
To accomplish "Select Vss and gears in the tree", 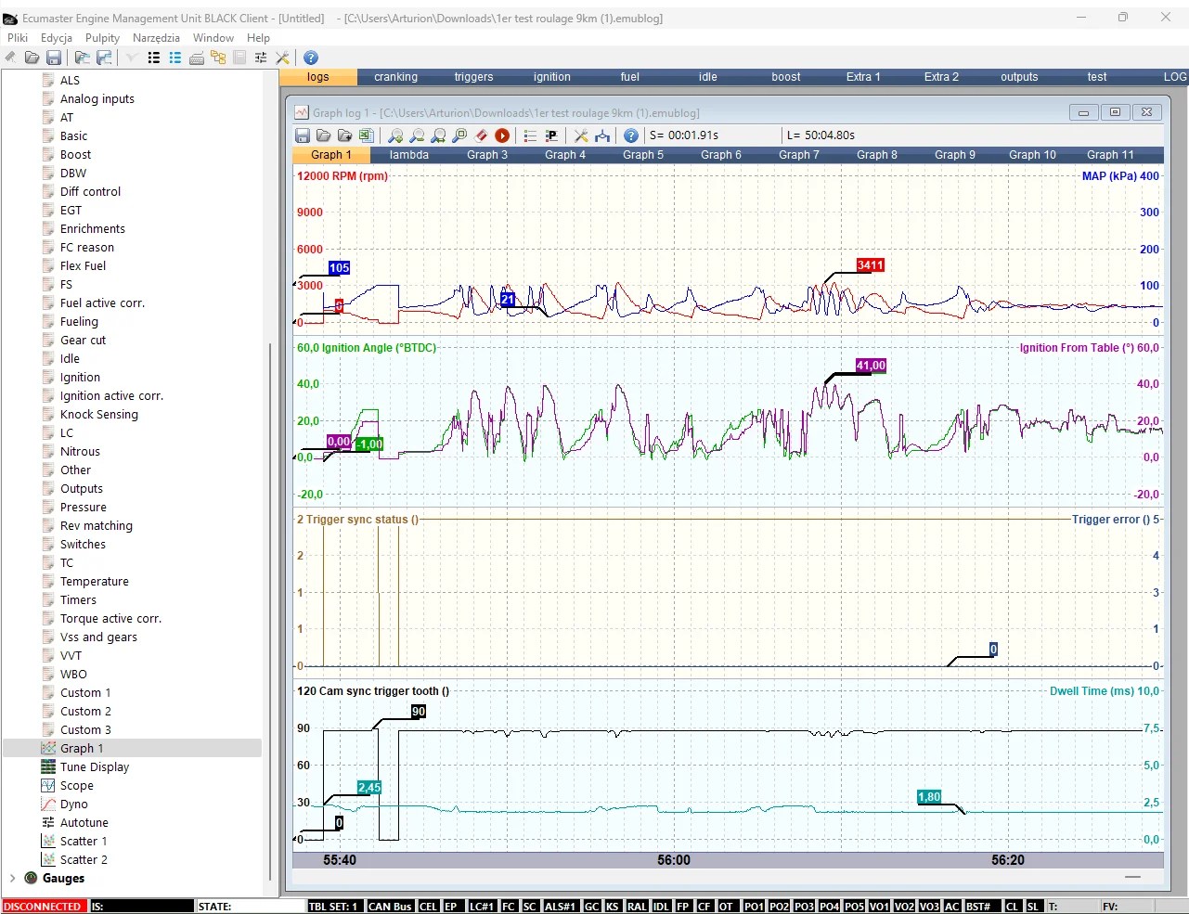I will 98,637.
